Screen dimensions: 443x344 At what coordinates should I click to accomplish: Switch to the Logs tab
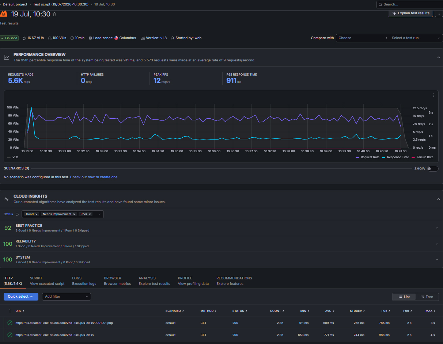[84, 281]
